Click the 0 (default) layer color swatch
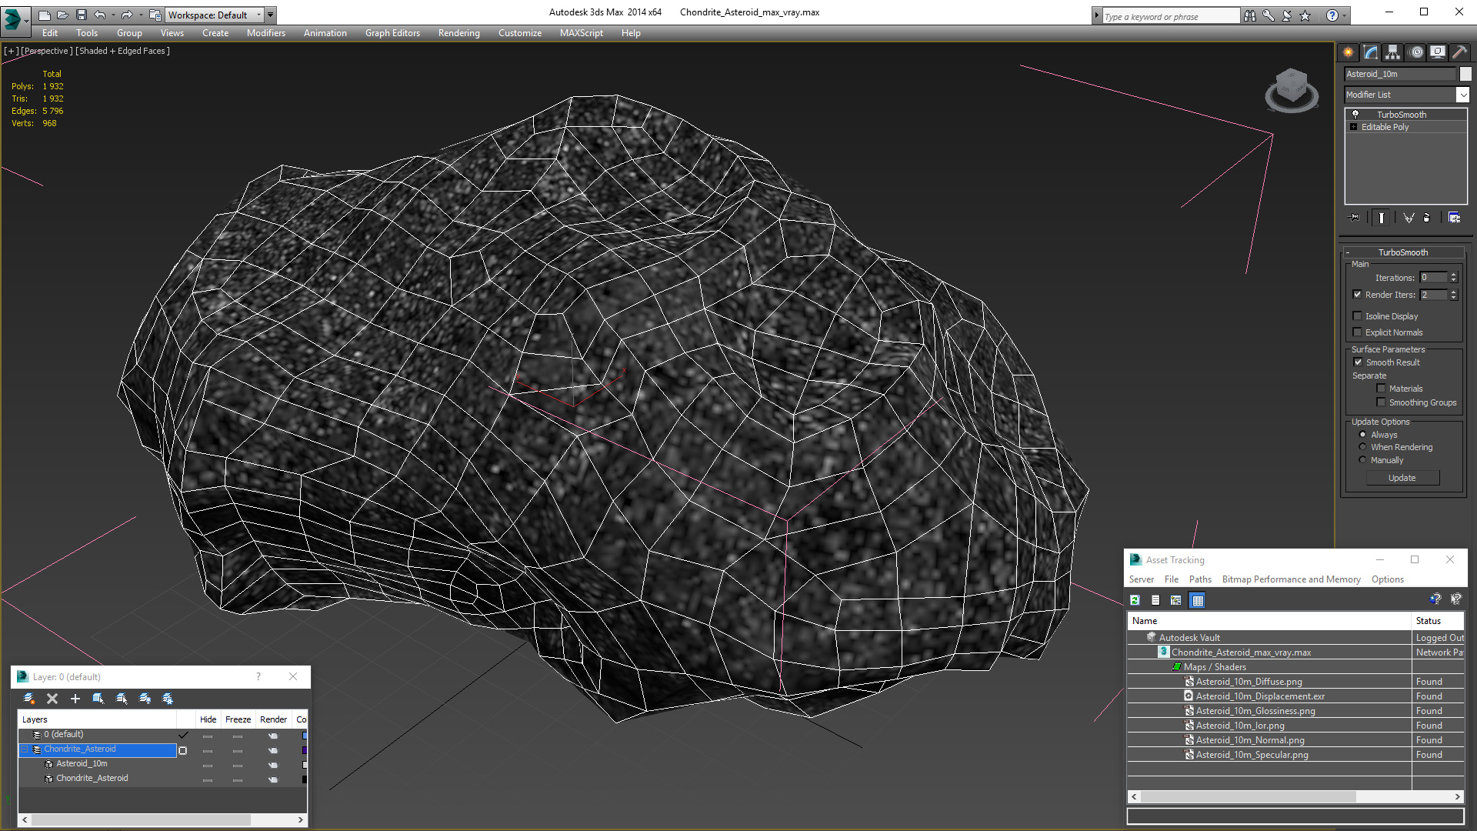Screen dimensions: 1477x831 point(305,736)
